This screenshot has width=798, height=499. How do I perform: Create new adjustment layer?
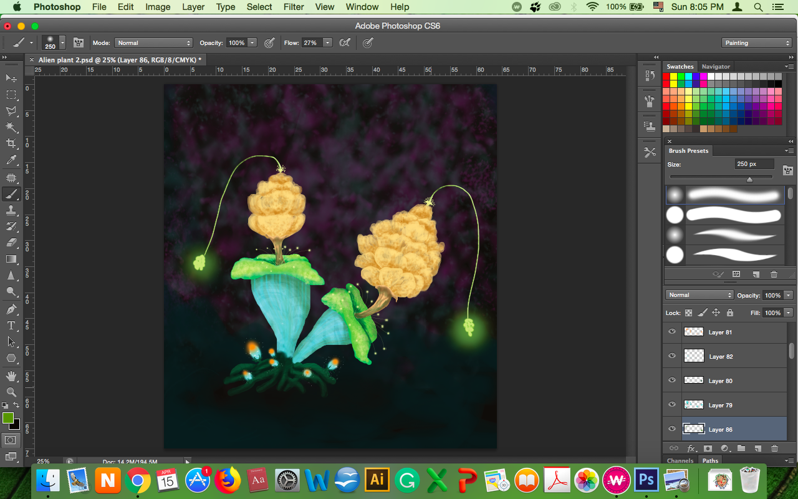point(724,448)
